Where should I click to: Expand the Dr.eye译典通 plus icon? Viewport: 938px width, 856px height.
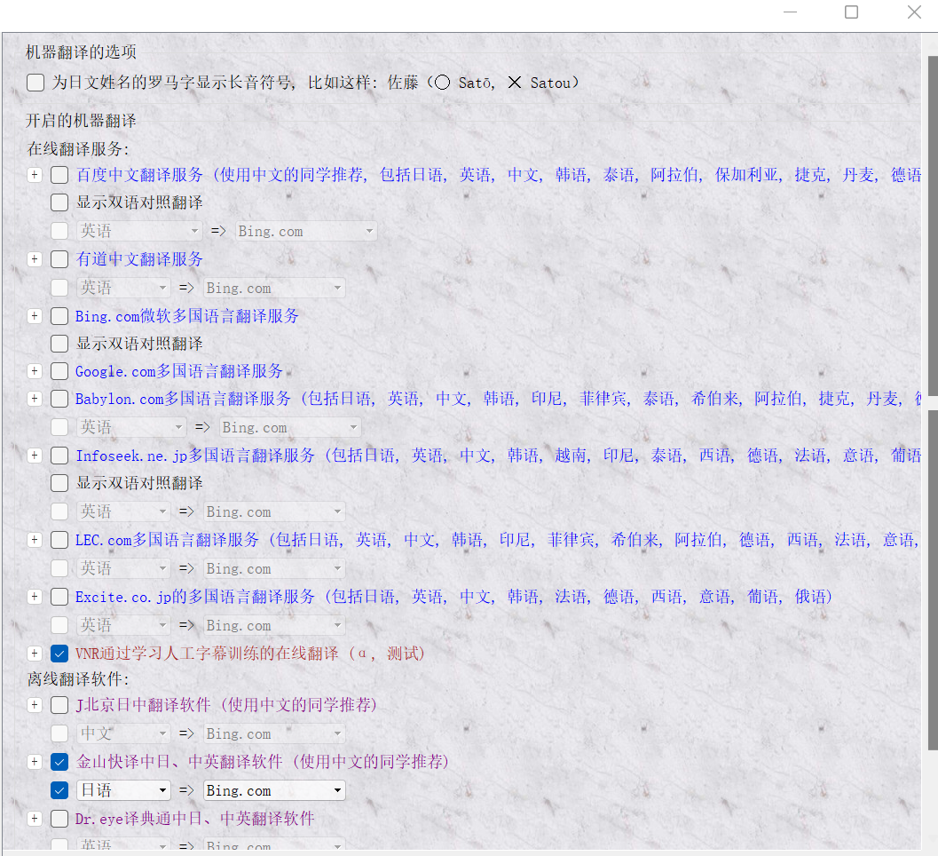tap(34, 819)
